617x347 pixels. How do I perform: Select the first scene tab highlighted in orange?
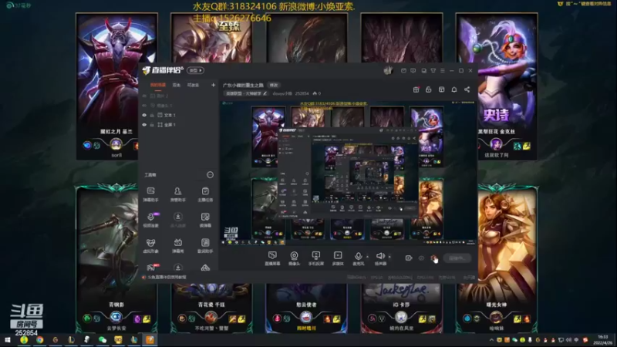(158, 85)
